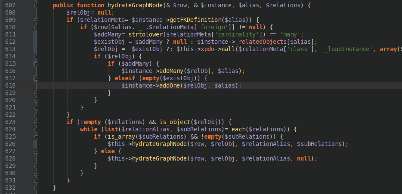Click the 'function' keyword on line 607
The image size is (402, 194).
[90, 6]
